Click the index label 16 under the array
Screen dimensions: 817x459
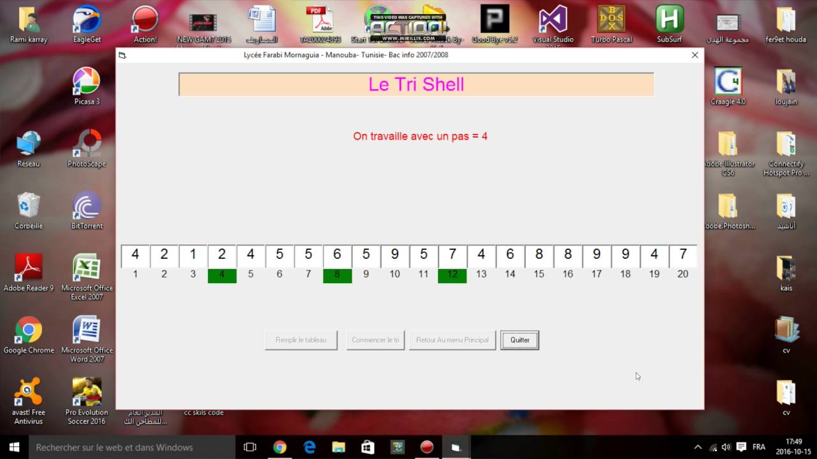(x=567, y=274)
